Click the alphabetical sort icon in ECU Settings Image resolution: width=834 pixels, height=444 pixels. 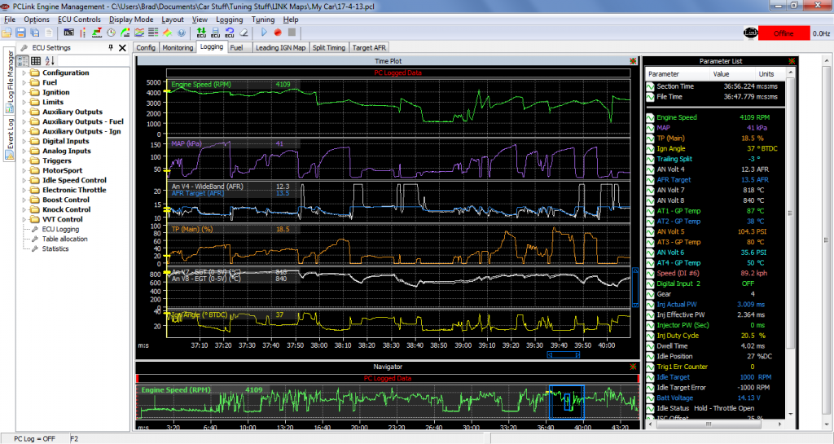click(49, 60)
